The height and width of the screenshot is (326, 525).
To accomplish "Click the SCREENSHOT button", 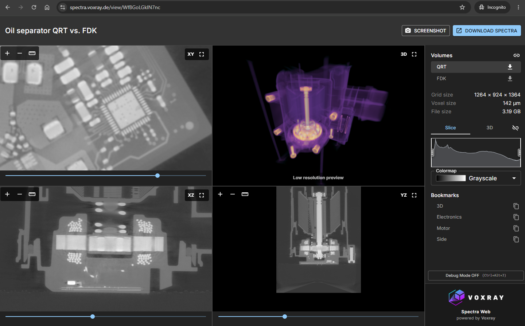I will coord(426,31).
